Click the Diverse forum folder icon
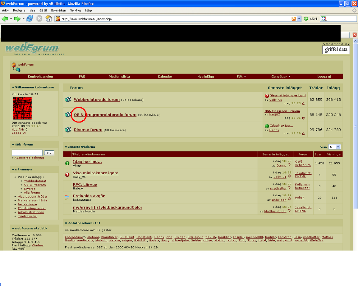The image size is (358, 286). pos(68,130)
